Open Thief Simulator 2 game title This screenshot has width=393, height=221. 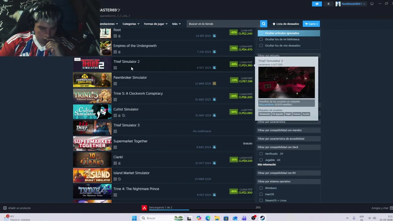(126, 62)
